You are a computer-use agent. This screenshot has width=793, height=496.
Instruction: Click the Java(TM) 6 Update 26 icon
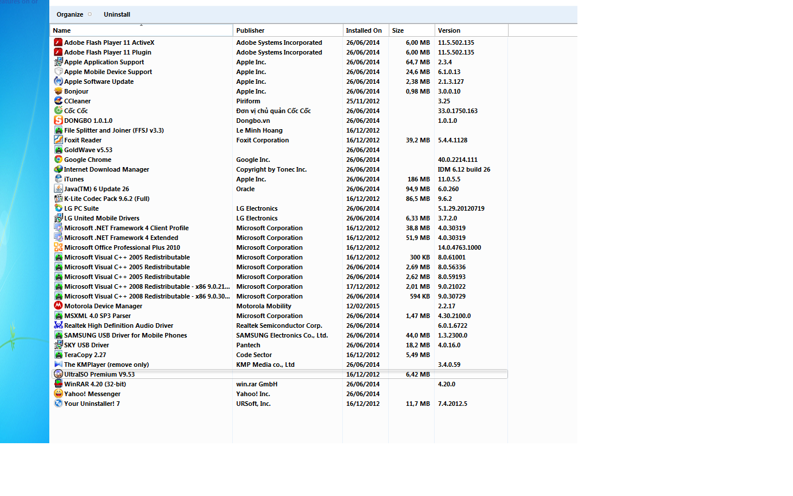pyautogui.click(x=58, y=189)
